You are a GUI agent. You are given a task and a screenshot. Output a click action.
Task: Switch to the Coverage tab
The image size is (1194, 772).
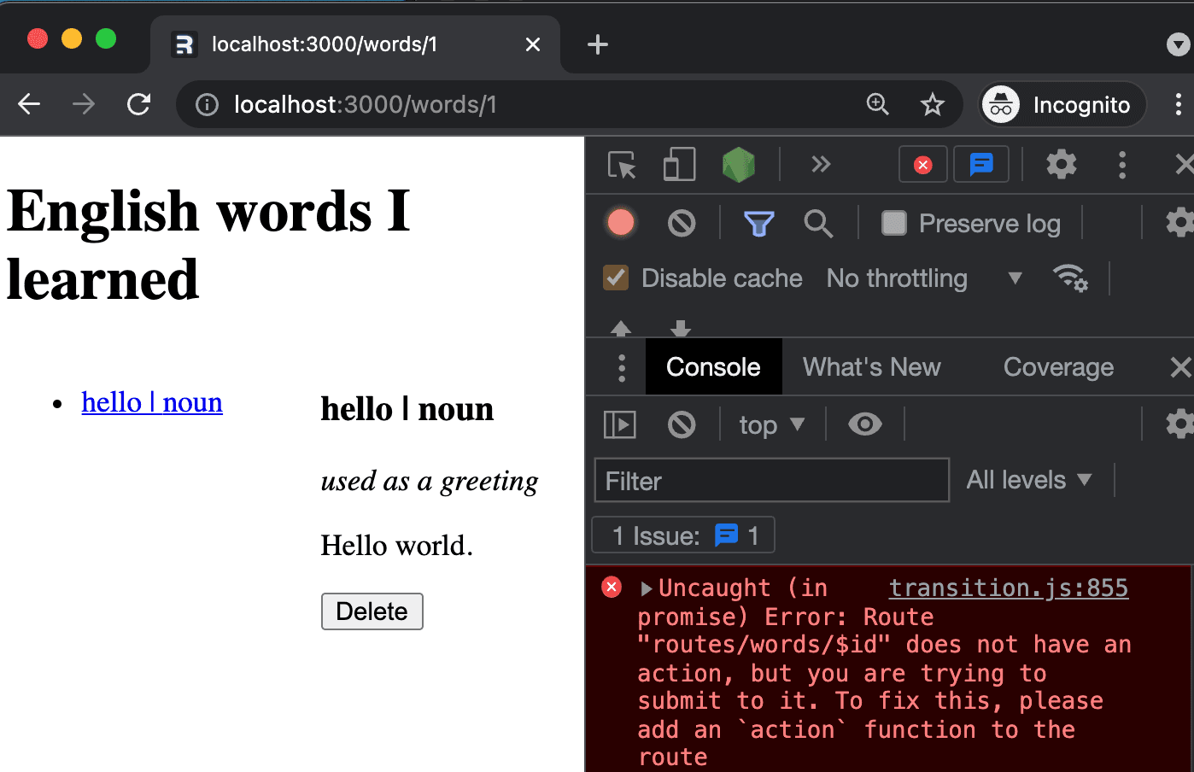1058,366
